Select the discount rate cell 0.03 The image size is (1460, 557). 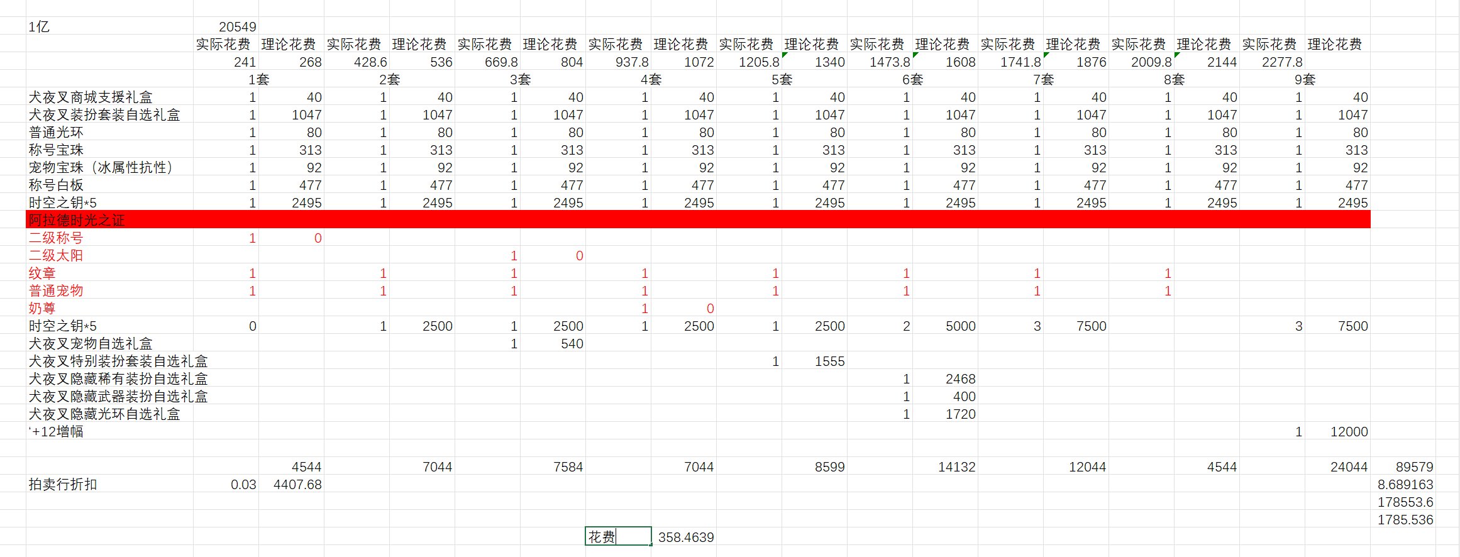click(x=226, y=485)
